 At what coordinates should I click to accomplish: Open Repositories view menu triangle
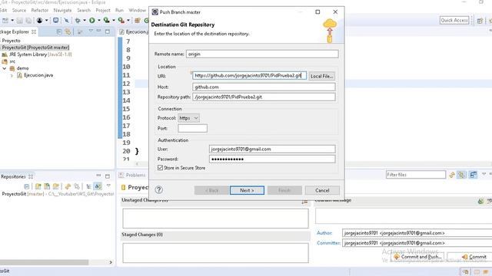click(108, 186)
